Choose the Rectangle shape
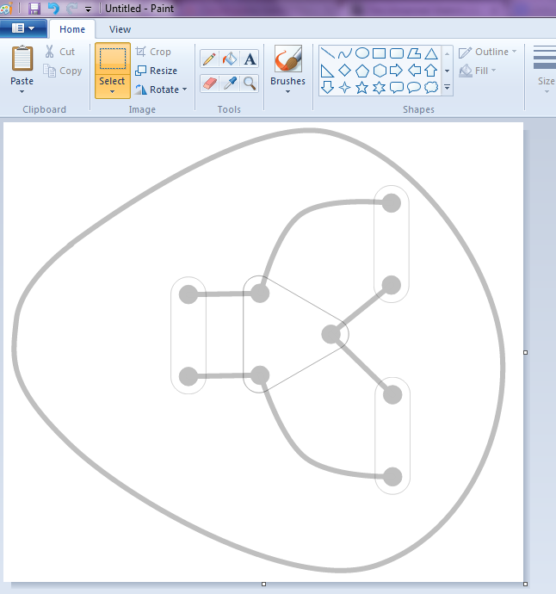 pyautogui.click(x=379, y=53)
